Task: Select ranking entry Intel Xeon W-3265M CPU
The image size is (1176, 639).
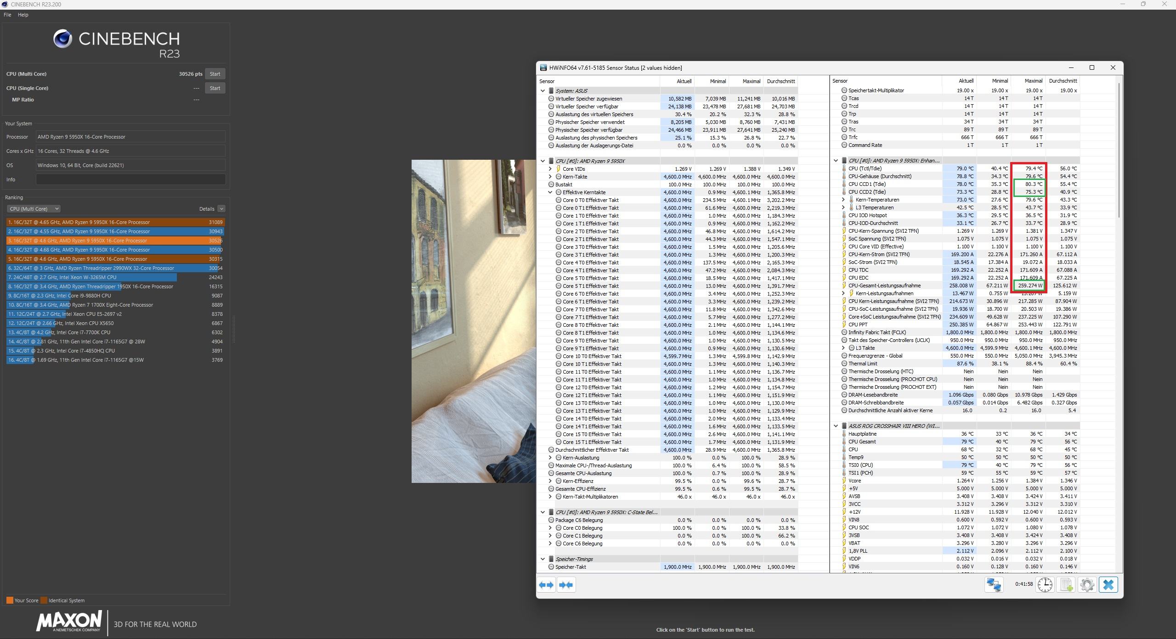Action: 115,277
